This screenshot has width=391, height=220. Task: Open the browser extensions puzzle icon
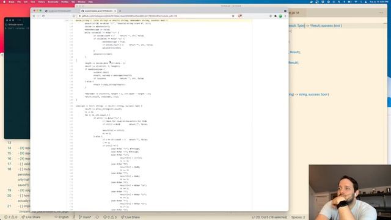pos(276,16)
